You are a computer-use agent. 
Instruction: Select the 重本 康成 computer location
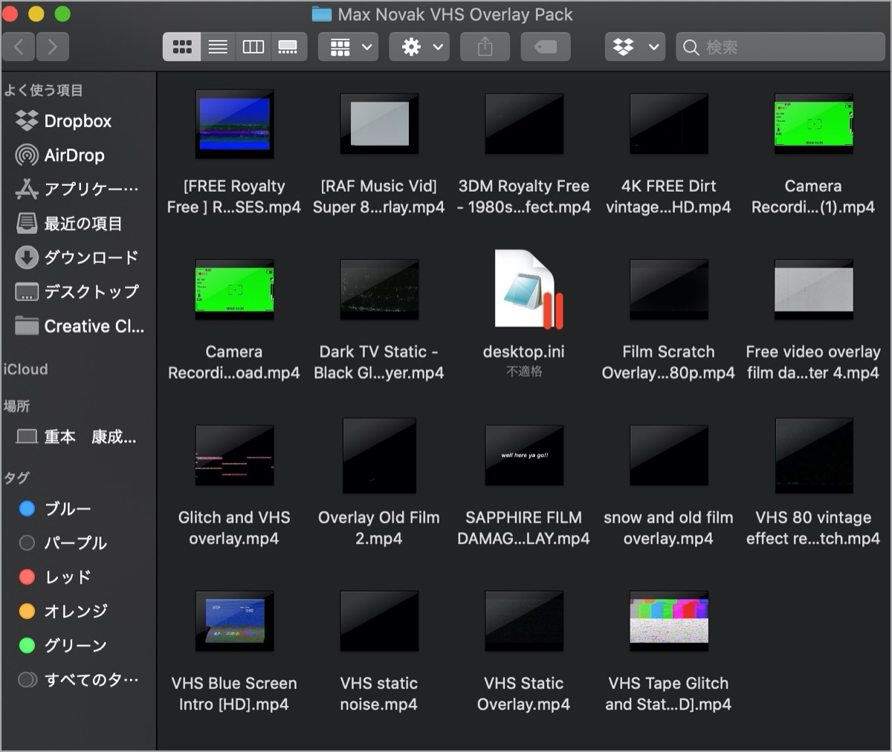coord(78,437)
